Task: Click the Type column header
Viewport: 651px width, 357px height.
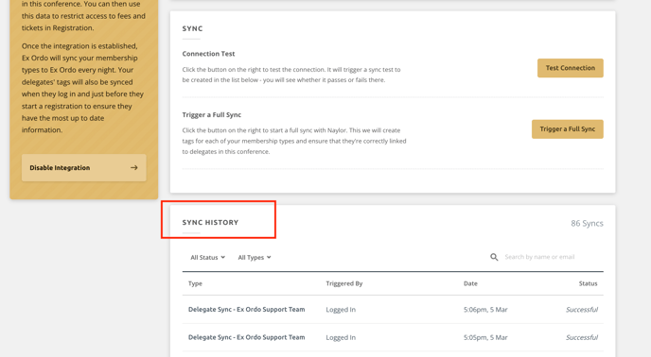Action: 195,283
